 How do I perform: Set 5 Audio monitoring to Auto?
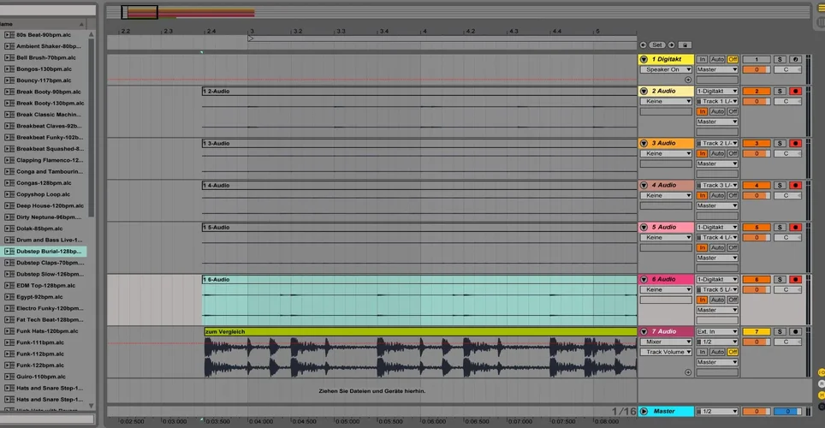(717, 247)
